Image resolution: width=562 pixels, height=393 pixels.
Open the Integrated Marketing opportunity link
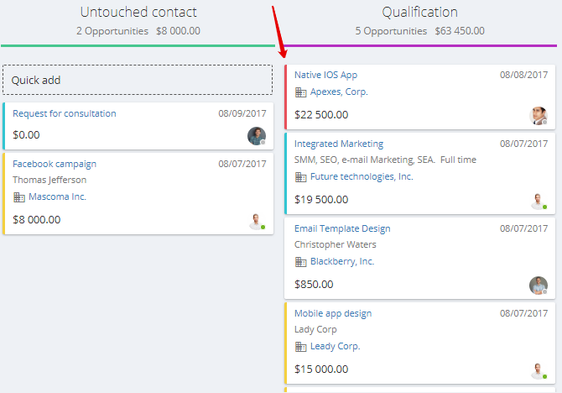click(x=339, y=144)
